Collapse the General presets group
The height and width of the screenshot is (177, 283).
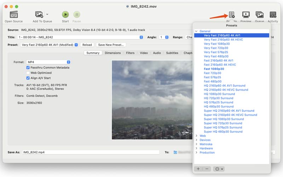click(196, 31)
